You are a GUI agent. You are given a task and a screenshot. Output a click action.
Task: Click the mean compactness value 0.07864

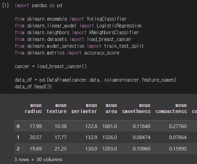[x=178, y=137]
